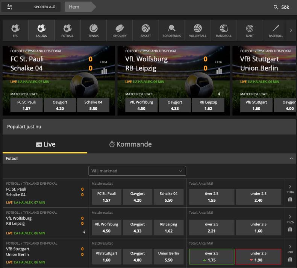Click +90 markets in Stuttgart row
Viewport: 297px width, 268px height.
pos(290,252)
